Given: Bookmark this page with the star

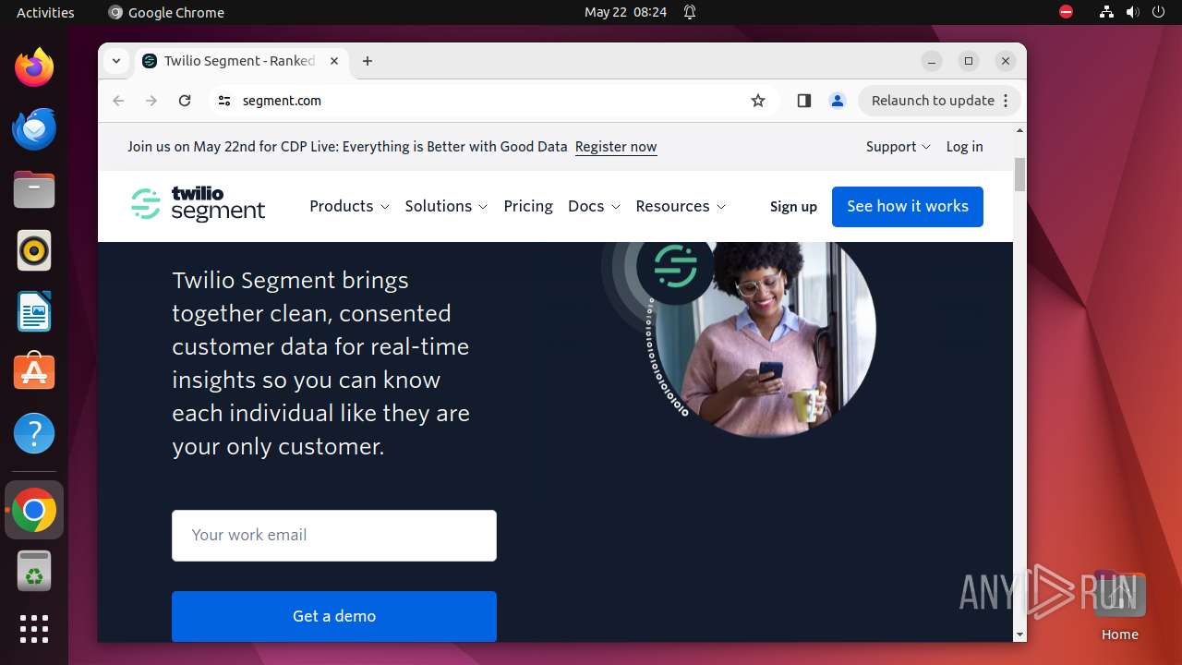Looking at the screenshot, I should click(758, 101).
